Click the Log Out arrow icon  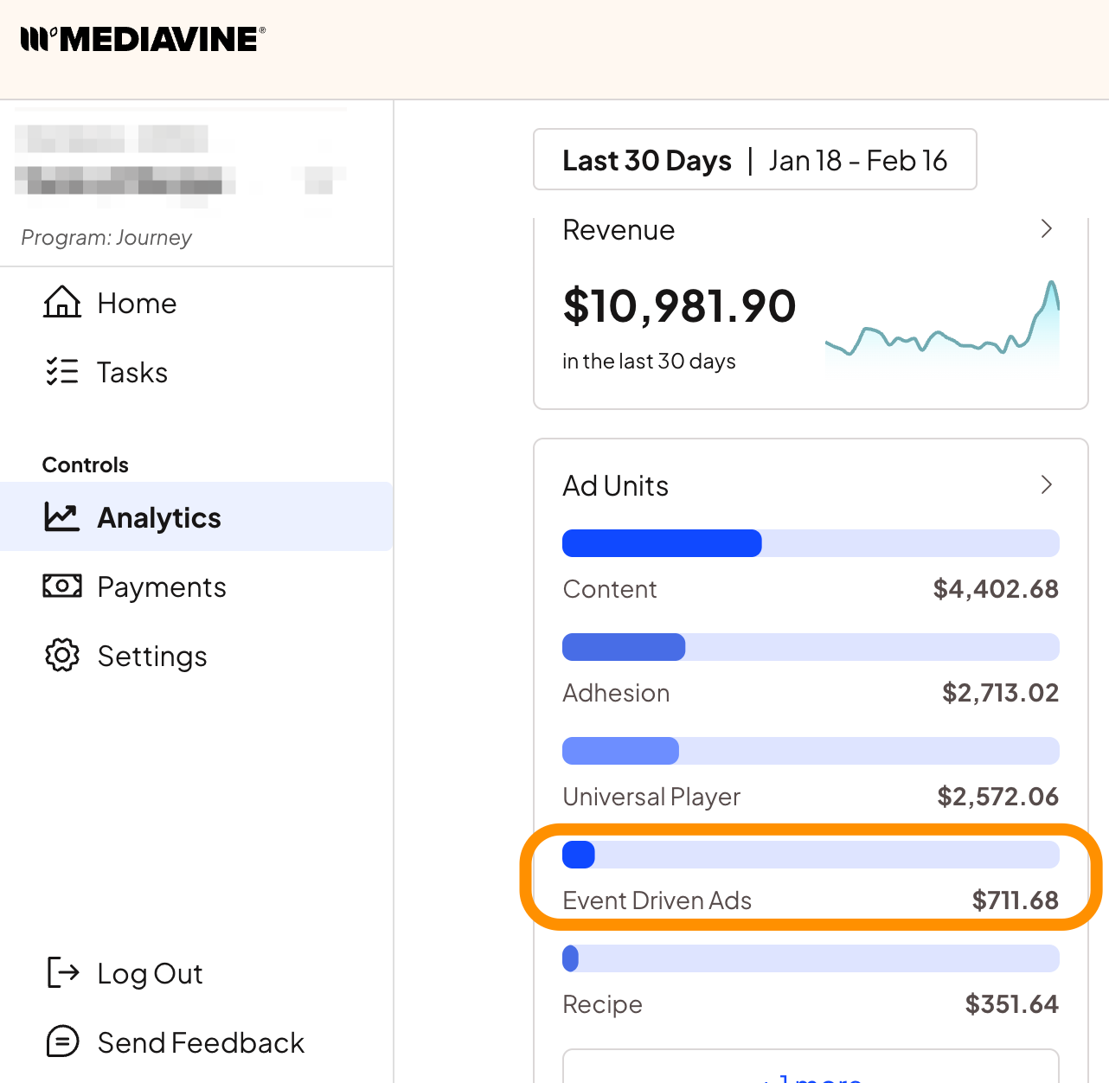pos(62,973)
